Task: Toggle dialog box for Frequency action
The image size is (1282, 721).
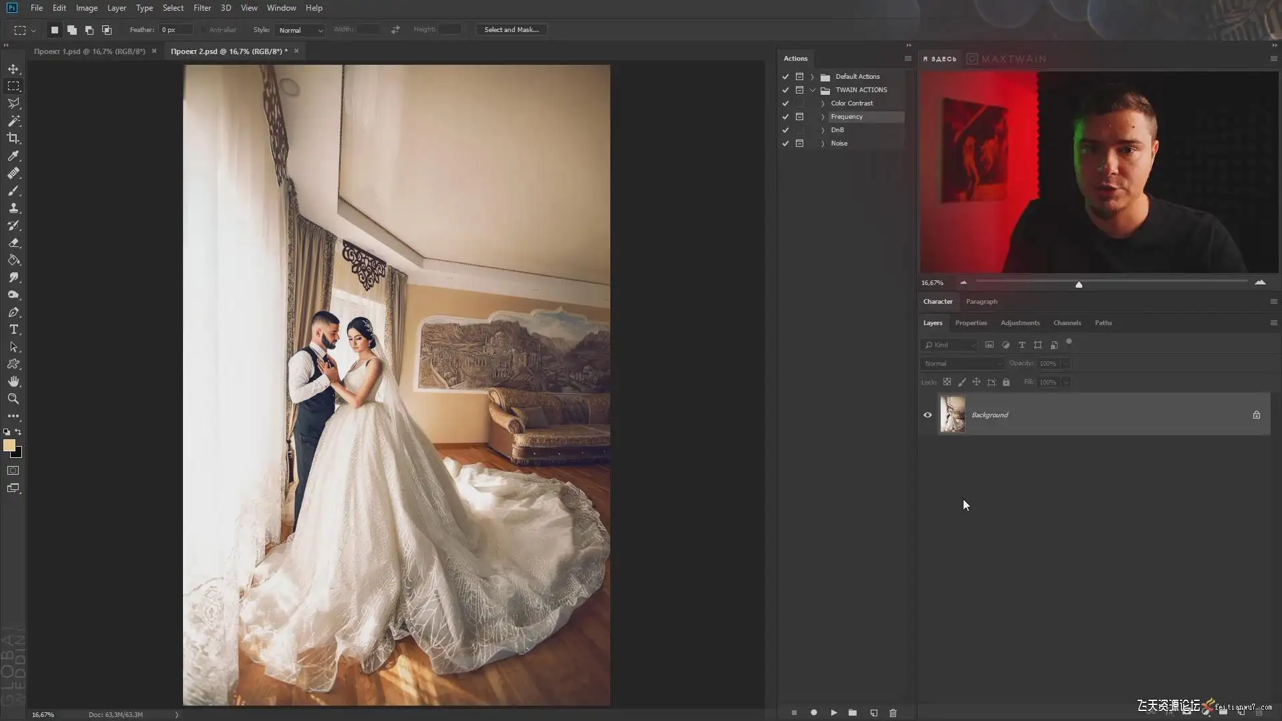Action: coord(799,117)
